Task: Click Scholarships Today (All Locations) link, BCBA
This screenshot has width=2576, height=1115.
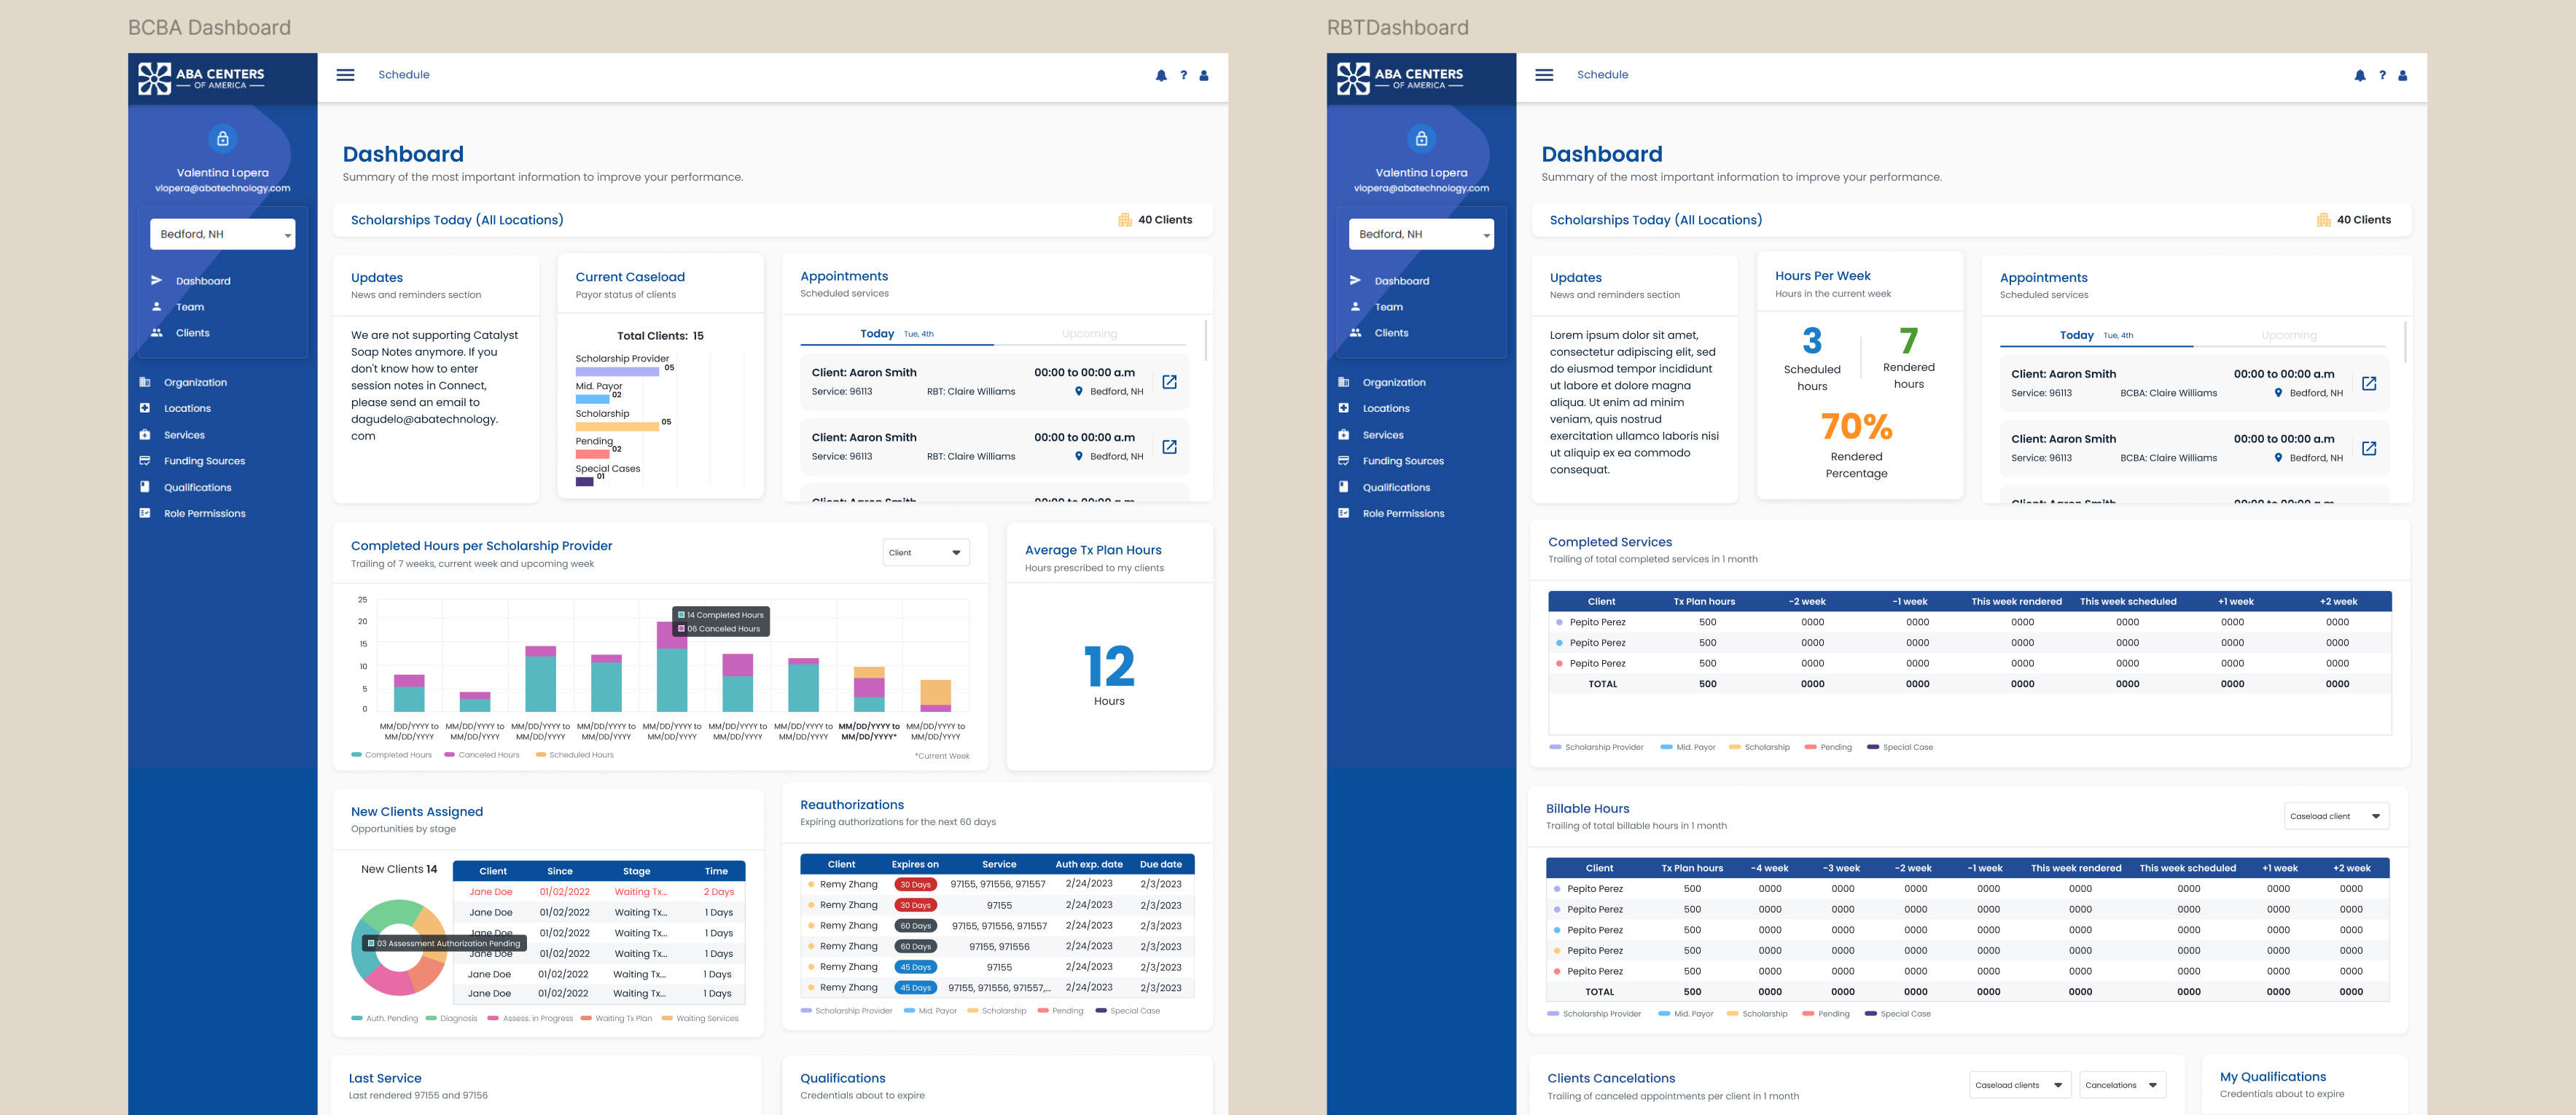Action: pyautogui.click(x=457, y=220)
